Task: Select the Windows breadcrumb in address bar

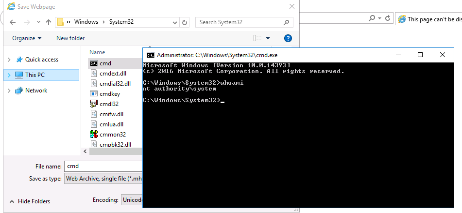Action: click(x=86, y=22)
